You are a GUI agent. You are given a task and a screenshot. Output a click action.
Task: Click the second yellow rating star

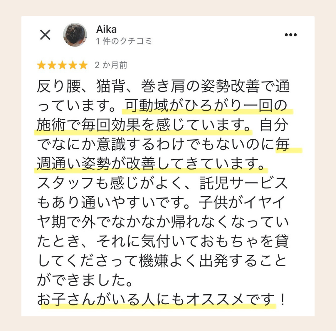[52, 65]
